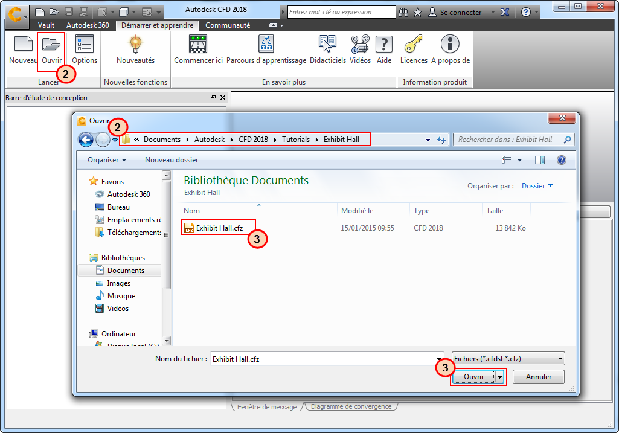Click the star favorites icon in title bar

click(x=417, y=13)
